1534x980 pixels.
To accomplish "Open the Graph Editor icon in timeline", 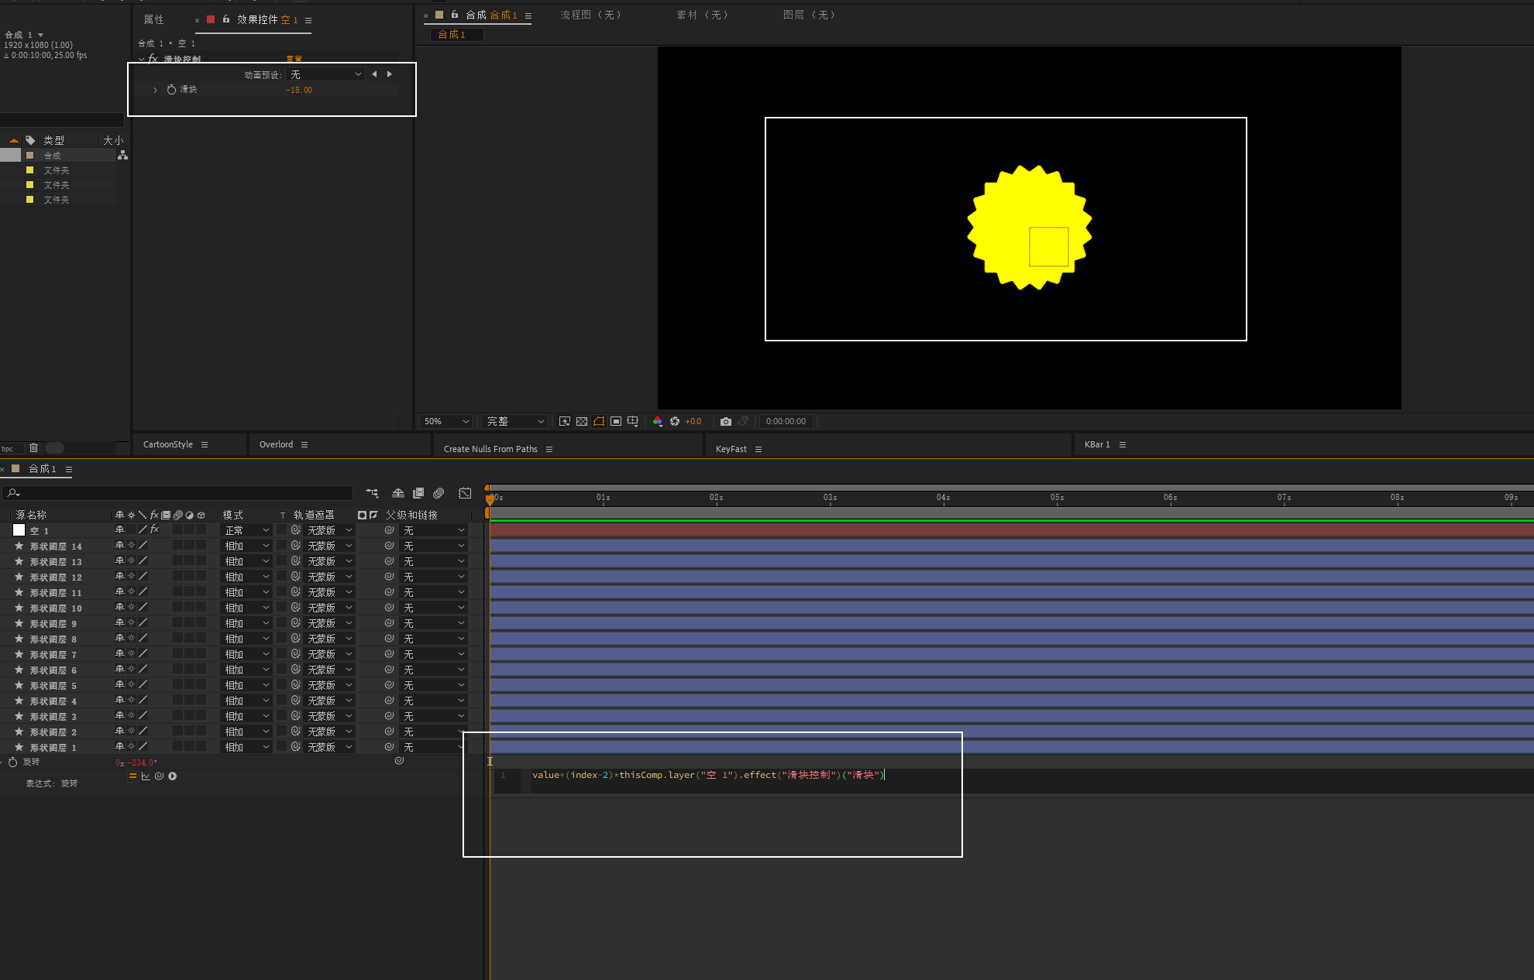I will [x=465, y=493].
